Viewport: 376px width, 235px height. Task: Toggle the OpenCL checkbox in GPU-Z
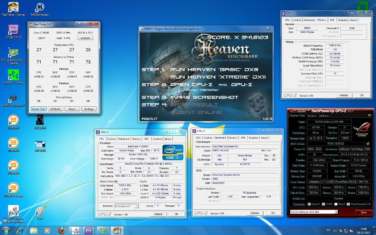point(309,204)
